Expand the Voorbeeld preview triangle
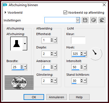 (5, 13)
